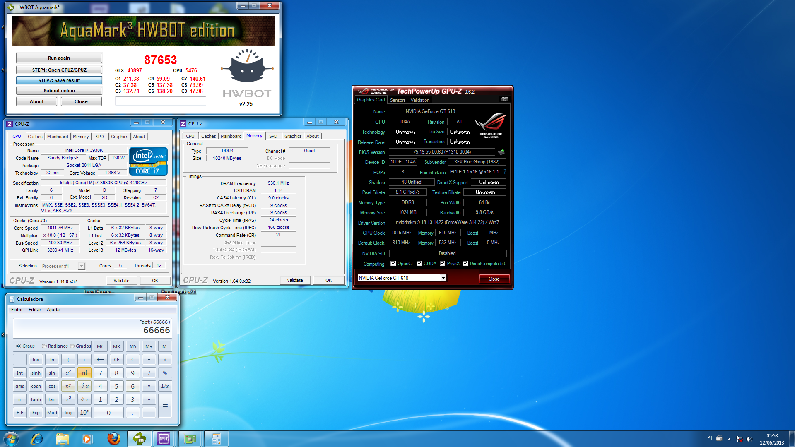Viewport: 795px width, 447px height.
Task: Click the calculator equals key
Action: [x=165, y=406]
